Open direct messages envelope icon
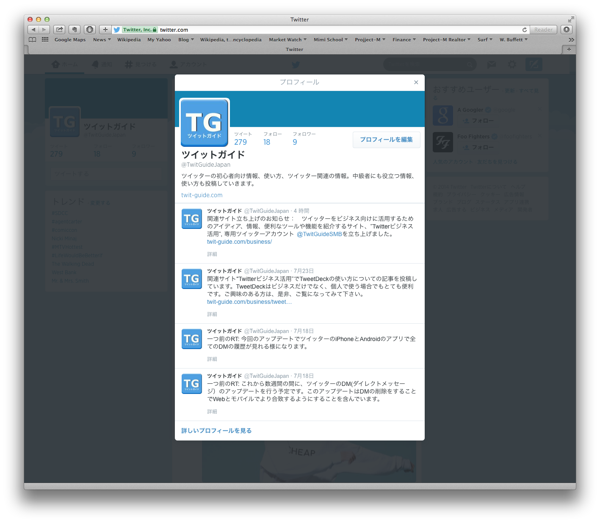 (491, 65)
